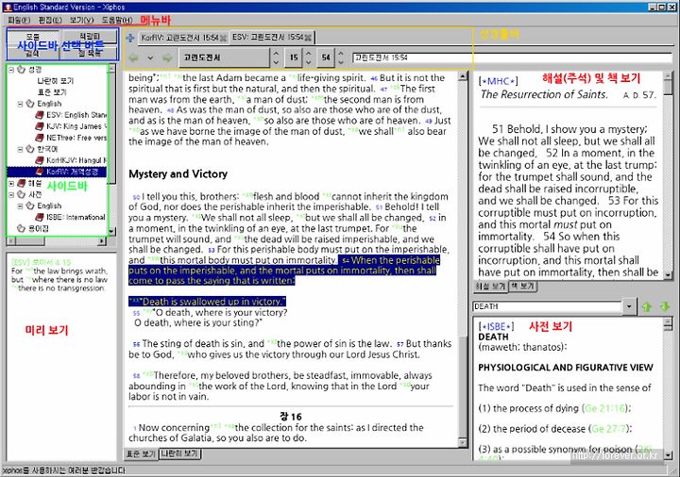
Task: Decrease chapter 15 with its down arrow
Action: [308, 62]
